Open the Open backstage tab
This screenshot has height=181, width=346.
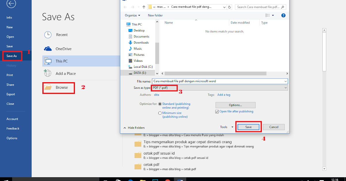[10, 37]
